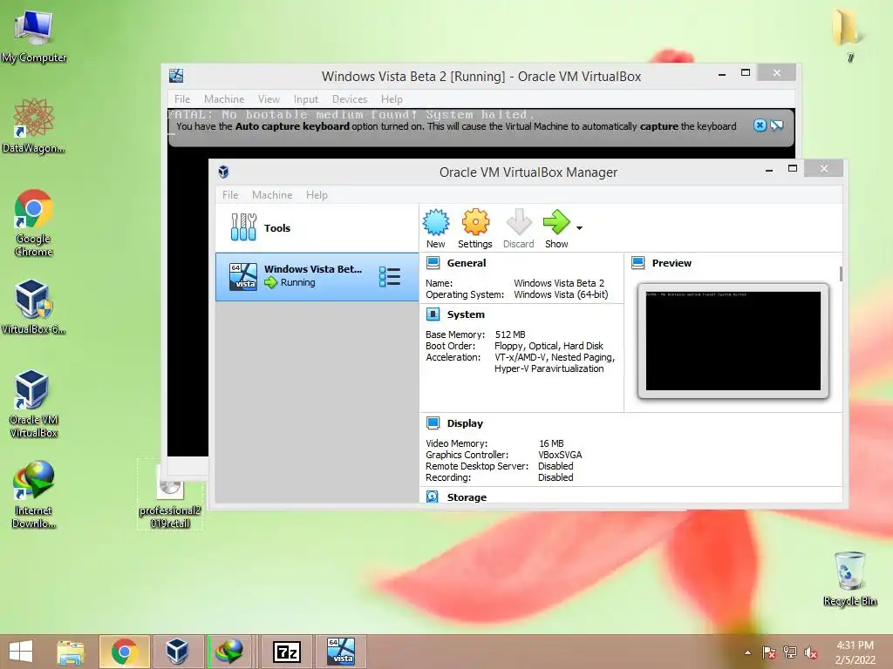Open the machine tools list menu icon
This screenshot has height=669, width=893.
click(390, 276)
